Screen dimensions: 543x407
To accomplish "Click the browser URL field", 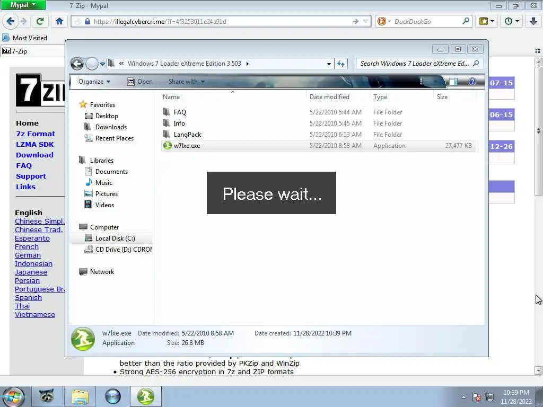I will click(x=221, y=21).
